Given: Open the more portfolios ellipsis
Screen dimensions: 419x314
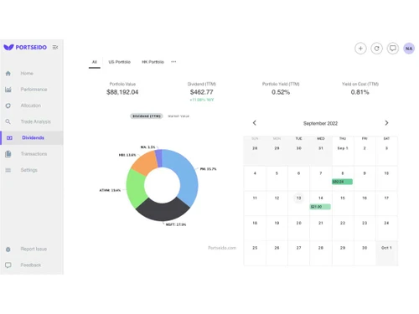Looking at the screenshot, I should click(173, 62).
